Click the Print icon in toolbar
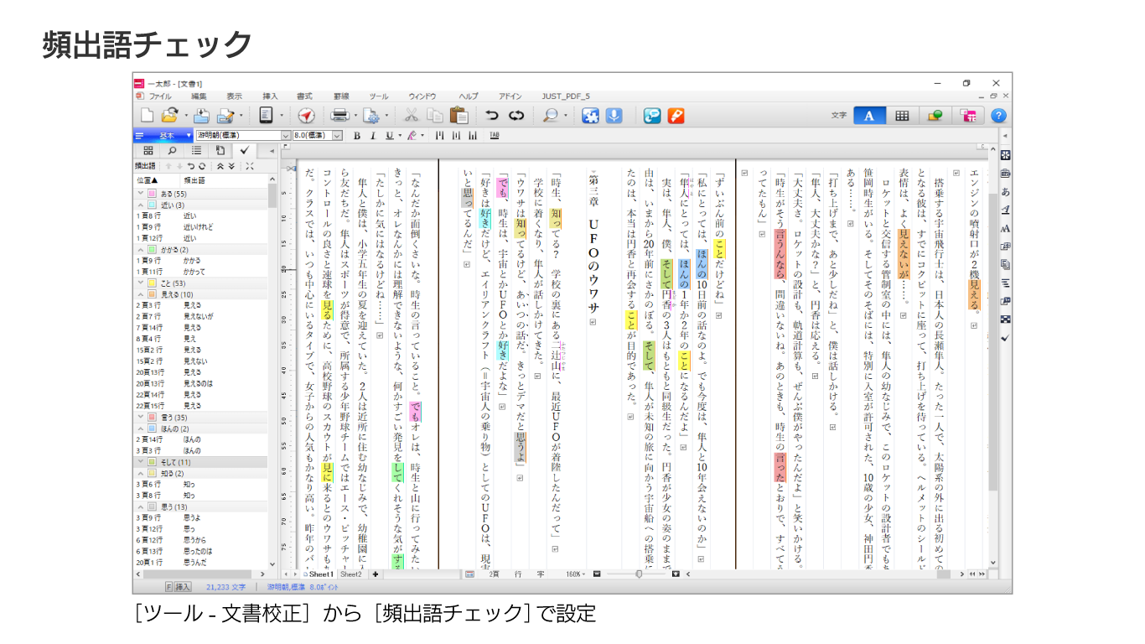The image size is (1145, 644). point(339,116)
